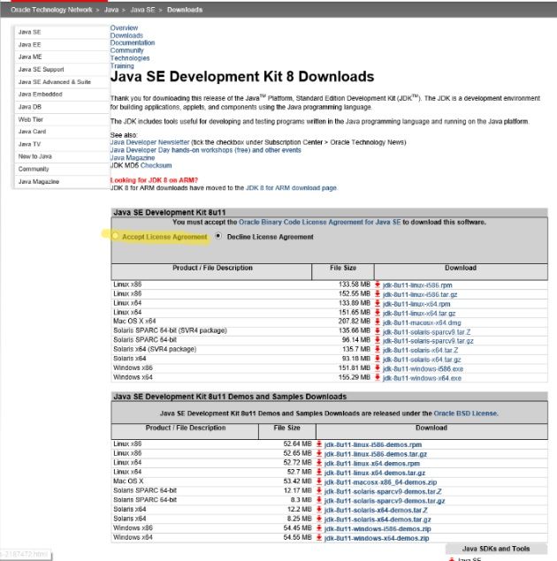Click download icon for macosx-x86_64-demos.zip
Viewport: 557px width, 561px height.
click(319, 481)
